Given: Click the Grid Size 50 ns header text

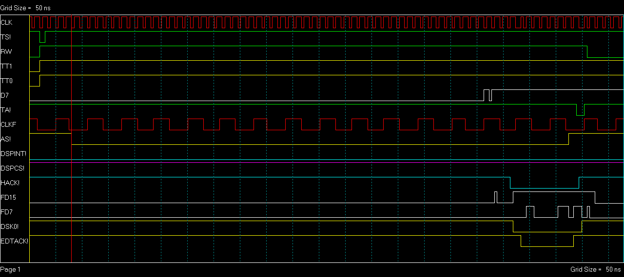Looking at the screenshot, I should coord(25,8).
